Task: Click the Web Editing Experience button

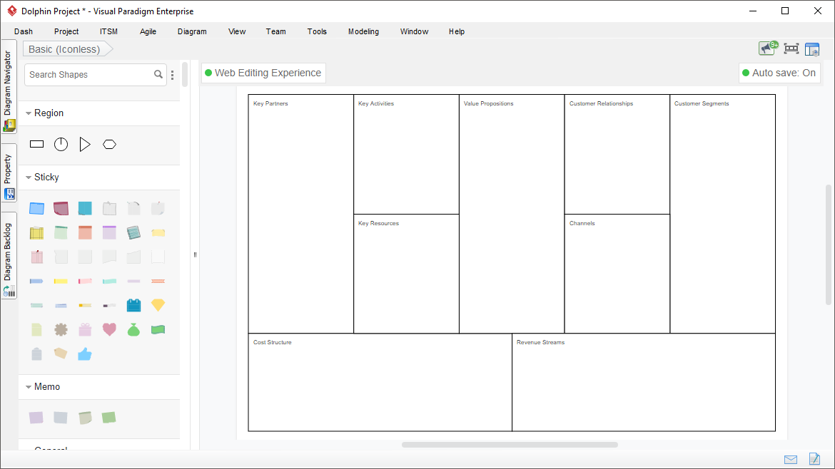Action: point(263,73)
